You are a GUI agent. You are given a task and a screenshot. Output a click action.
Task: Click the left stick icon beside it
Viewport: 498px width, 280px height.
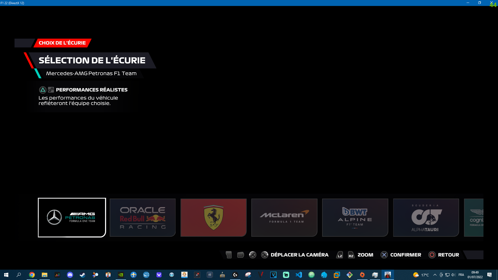(x=253, y=255)
